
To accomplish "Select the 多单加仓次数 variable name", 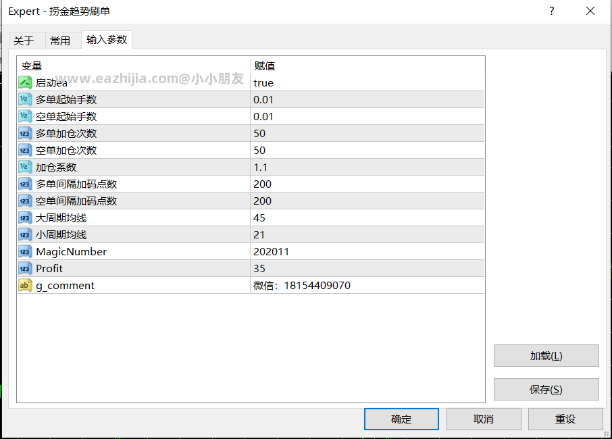I will click(66, 134).
